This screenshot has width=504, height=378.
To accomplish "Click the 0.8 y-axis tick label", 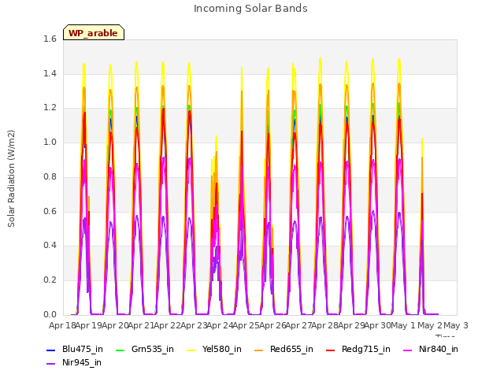I will [x=50, y=176].
